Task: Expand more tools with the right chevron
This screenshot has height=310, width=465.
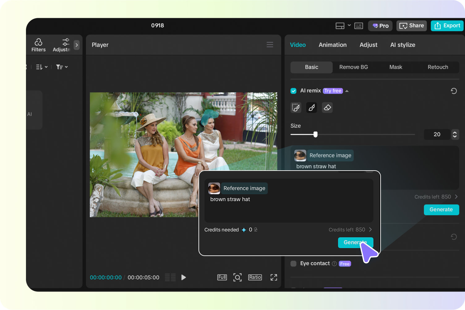Action: [77, 45]
